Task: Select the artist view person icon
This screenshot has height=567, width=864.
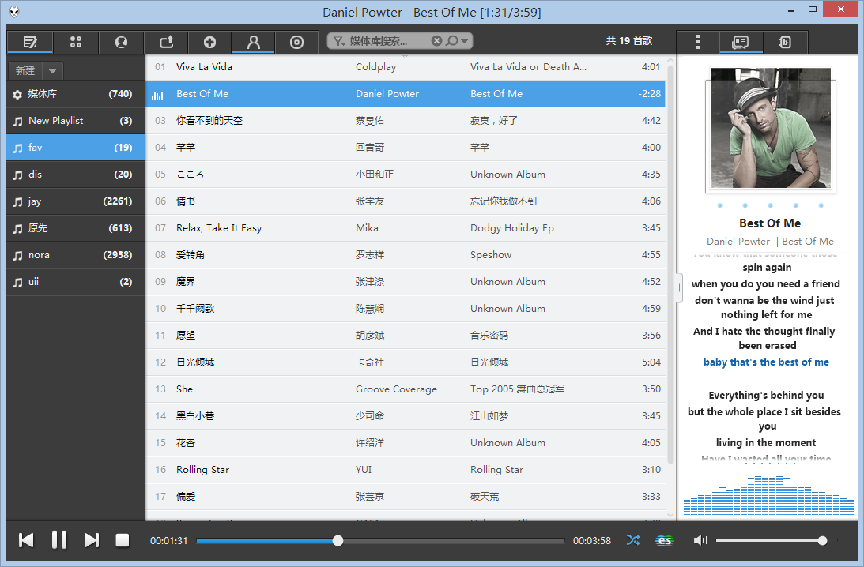Action: pos(253,42)
